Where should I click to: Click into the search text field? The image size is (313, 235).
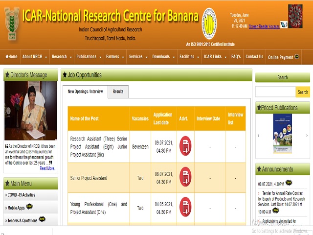[x=275, y=92]
